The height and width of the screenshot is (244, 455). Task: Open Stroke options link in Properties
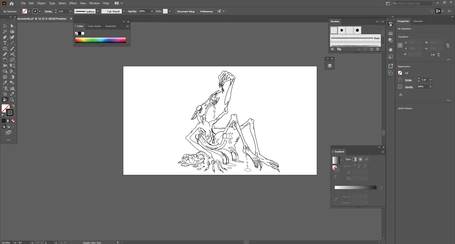408,80
